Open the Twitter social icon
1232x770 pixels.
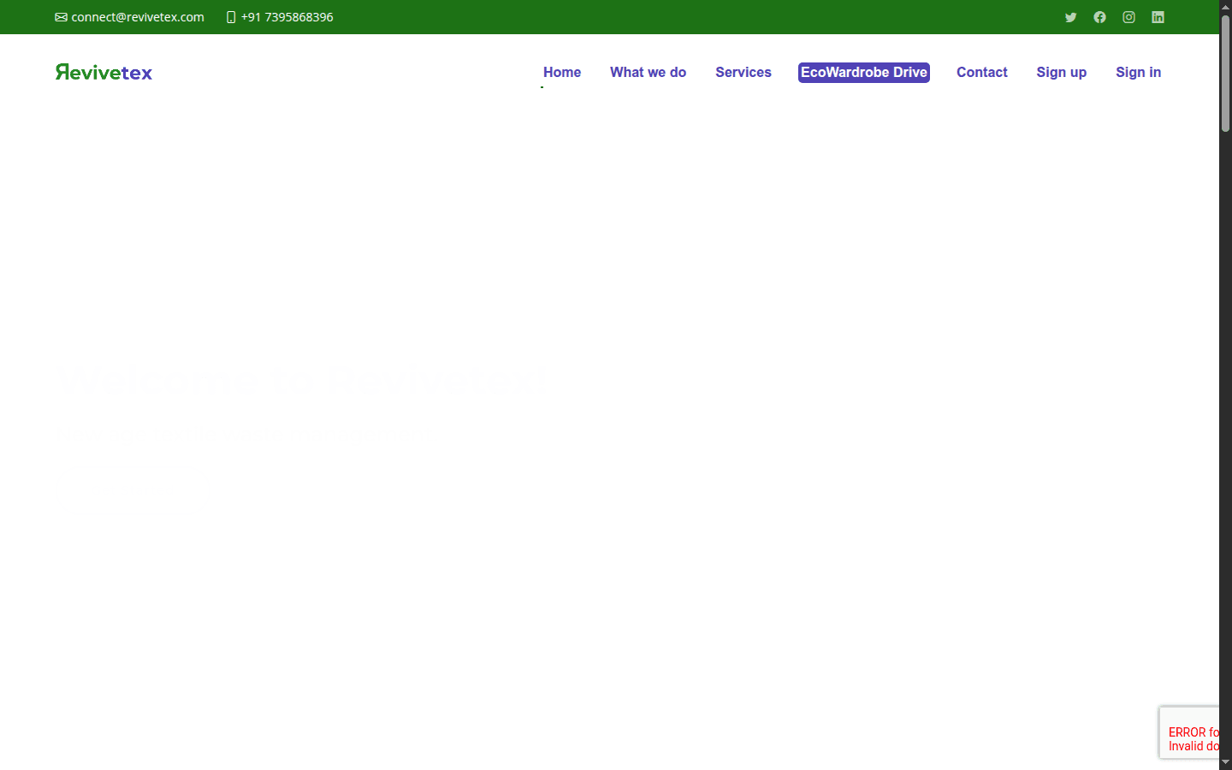click(x=1070, y=17)
